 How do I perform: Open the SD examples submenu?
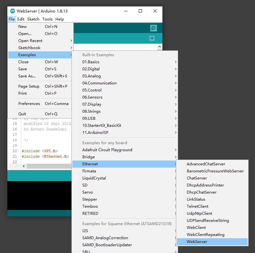pos(125,185)
